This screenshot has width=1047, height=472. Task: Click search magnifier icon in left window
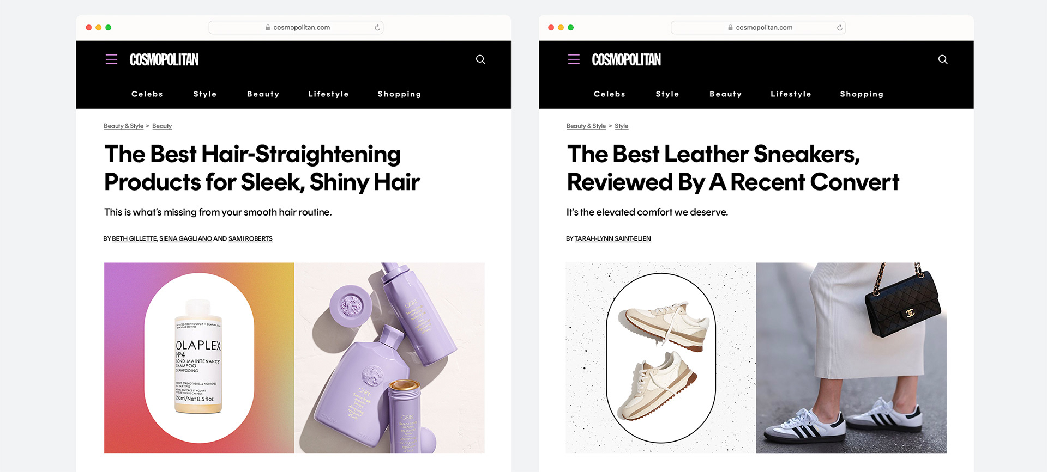tap(480, 59)
